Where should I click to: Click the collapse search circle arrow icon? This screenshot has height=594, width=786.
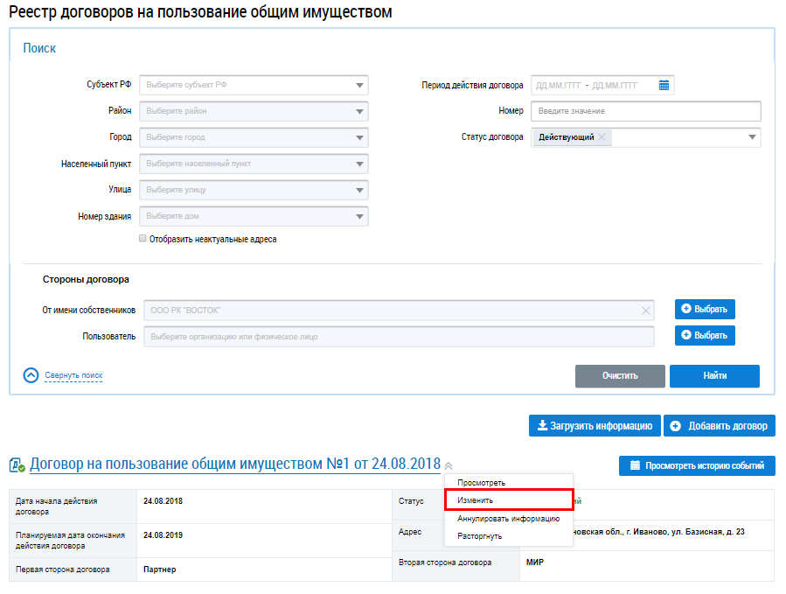click(x=31, y=375)
